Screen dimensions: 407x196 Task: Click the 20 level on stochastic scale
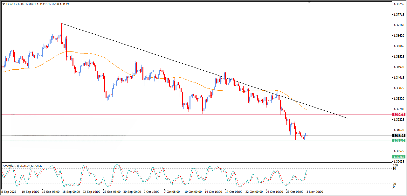[395, 184]
